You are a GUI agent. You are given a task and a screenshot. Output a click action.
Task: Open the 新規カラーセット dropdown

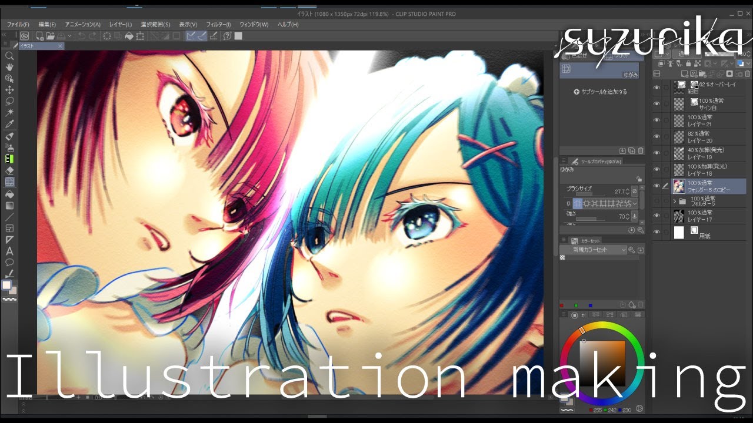tap(593, 250)
